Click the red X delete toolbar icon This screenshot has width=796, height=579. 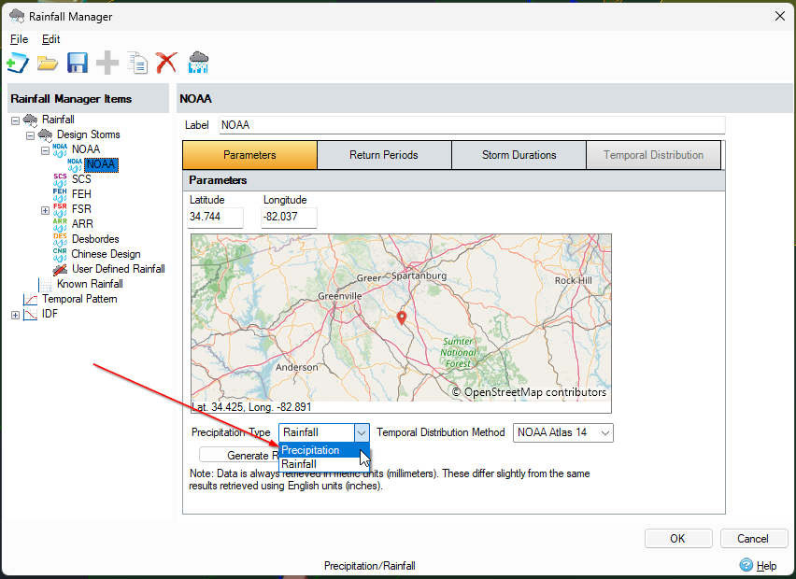coord(166,62)
